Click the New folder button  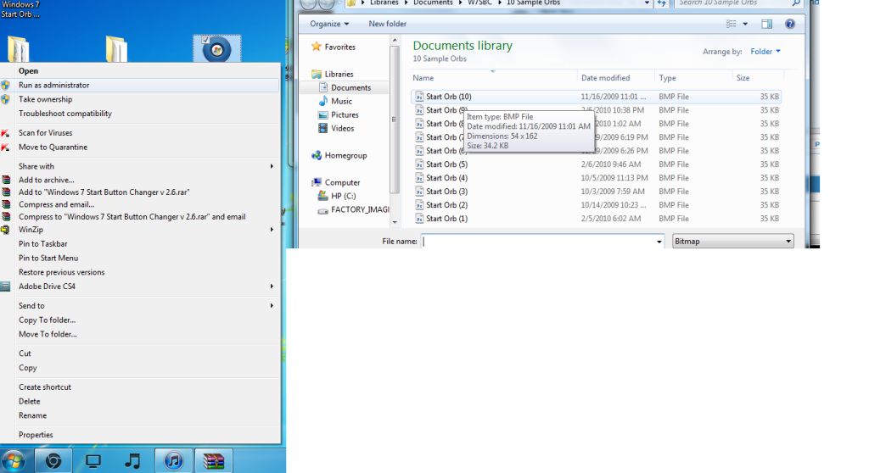(387, 24)
